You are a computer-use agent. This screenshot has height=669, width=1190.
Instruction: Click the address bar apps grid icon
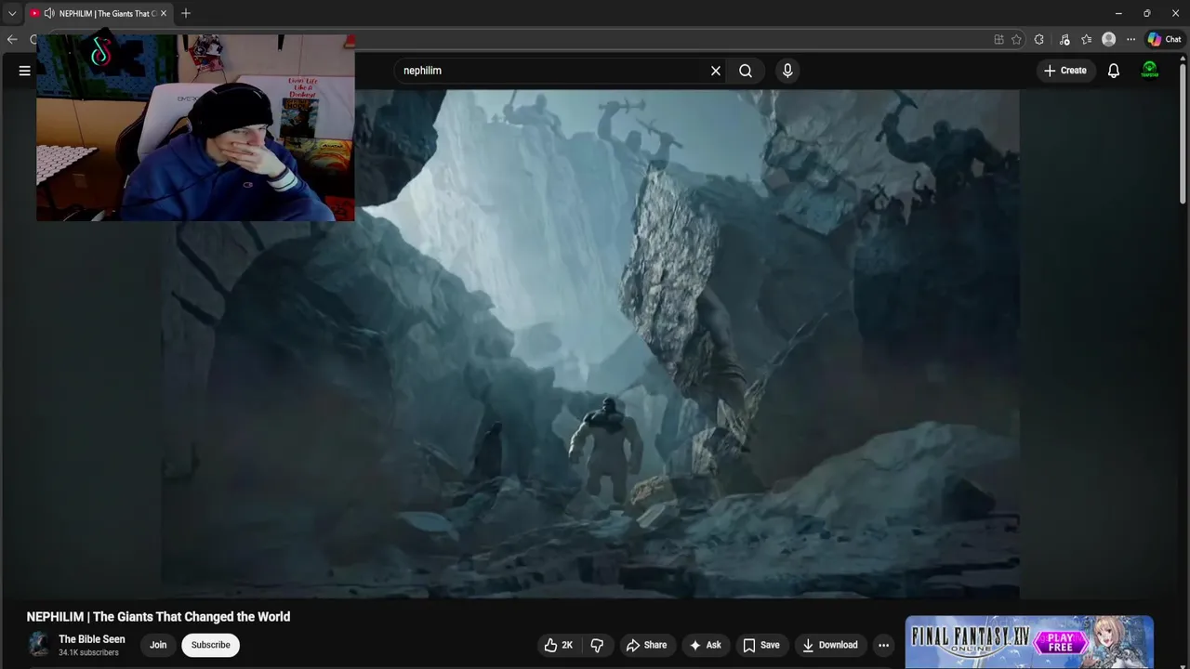click(998, 39)
